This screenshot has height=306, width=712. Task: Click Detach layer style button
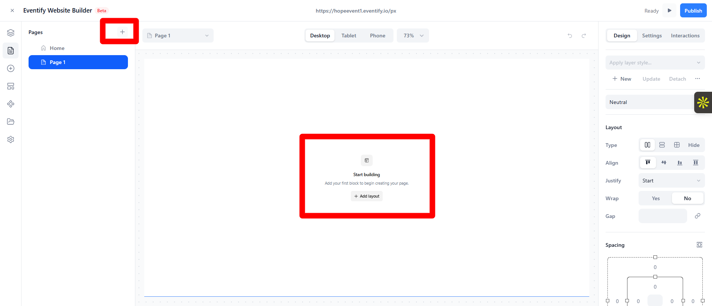678,79
